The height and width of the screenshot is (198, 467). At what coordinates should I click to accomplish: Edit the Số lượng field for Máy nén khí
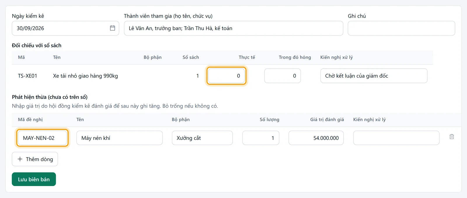click(x=261, y=138)
